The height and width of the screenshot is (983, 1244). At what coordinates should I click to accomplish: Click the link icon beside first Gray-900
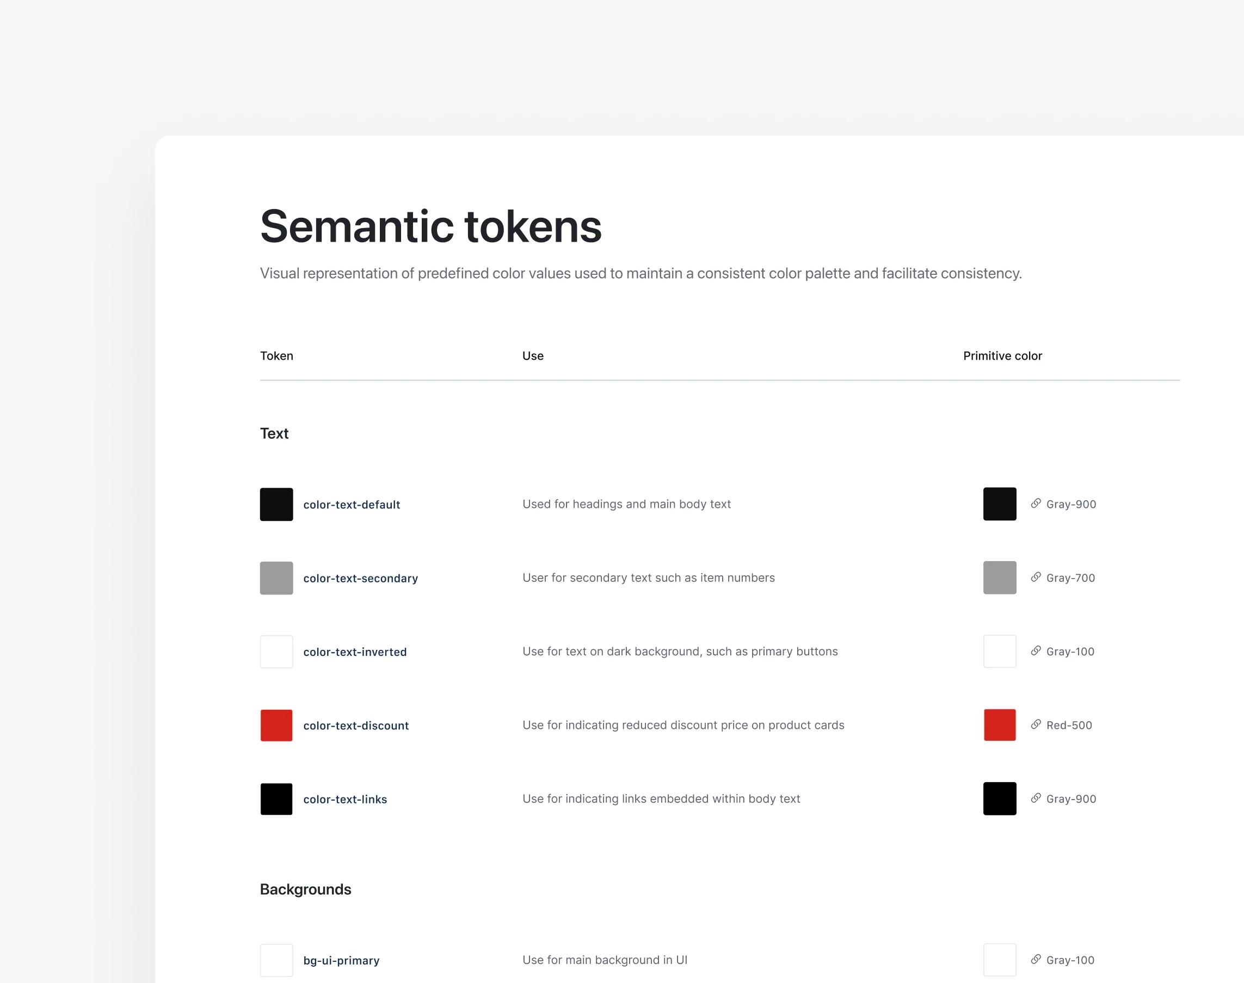coord(1036,503)
